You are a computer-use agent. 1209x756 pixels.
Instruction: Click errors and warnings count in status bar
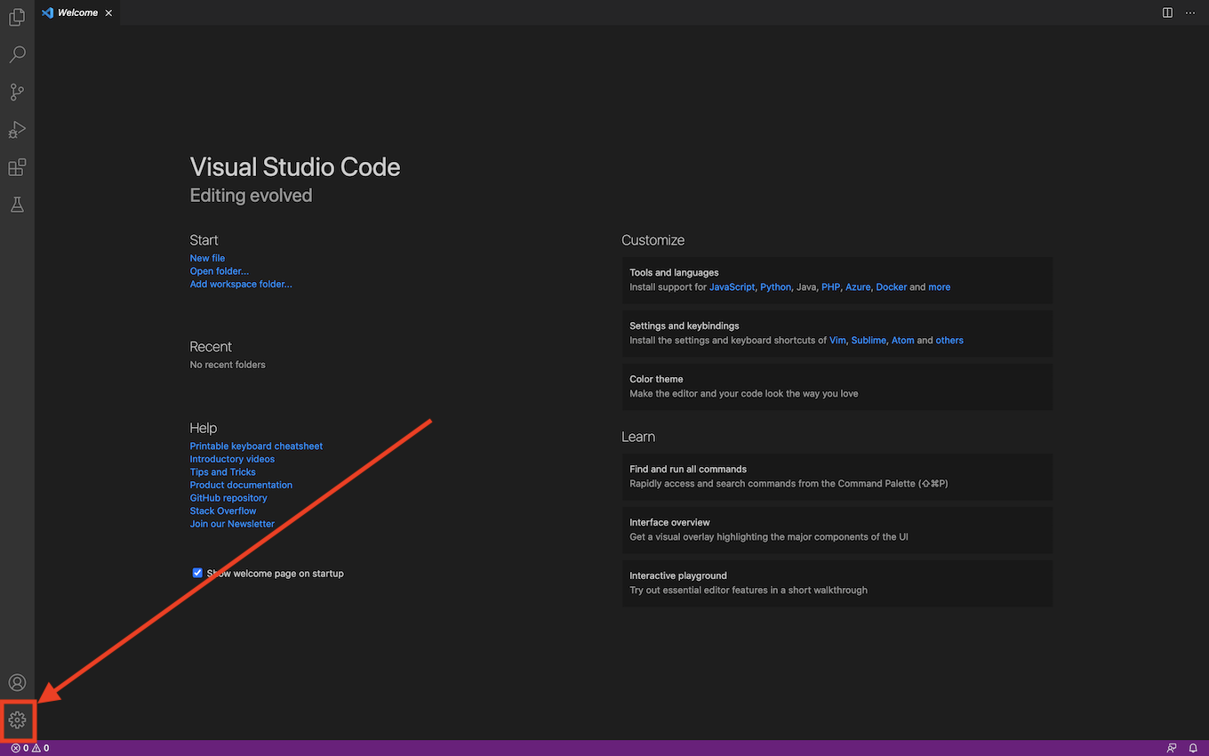point(29,748)
